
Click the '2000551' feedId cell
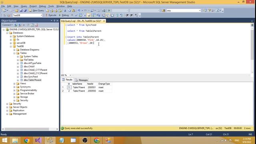click(92, 88)
